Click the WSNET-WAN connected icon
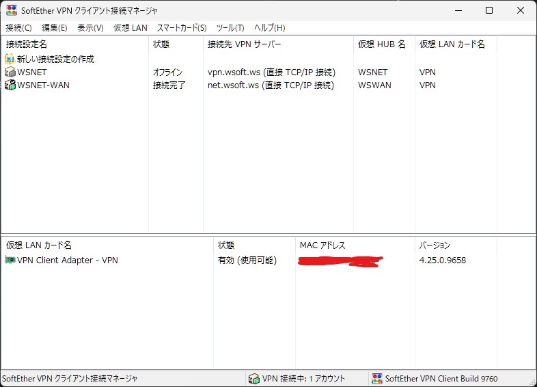The image size is (537, 387). click(x=10, y=85)
